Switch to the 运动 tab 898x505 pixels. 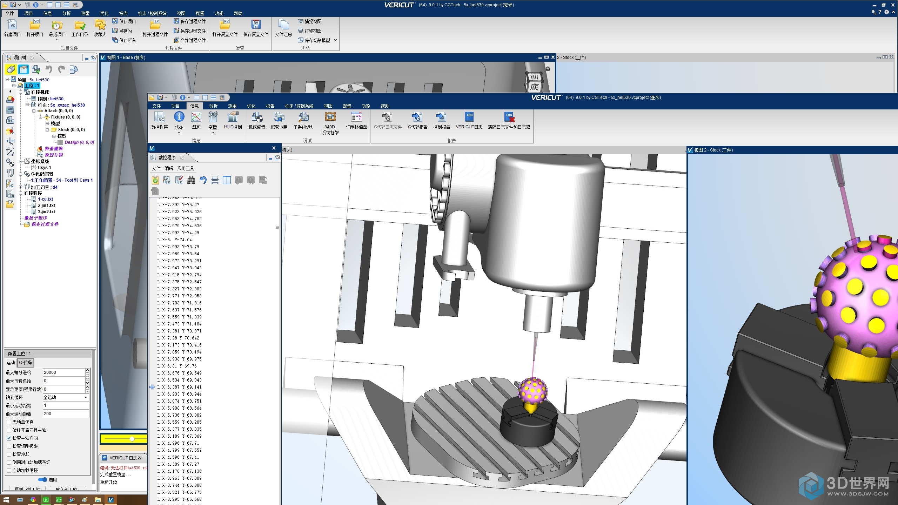11,363
